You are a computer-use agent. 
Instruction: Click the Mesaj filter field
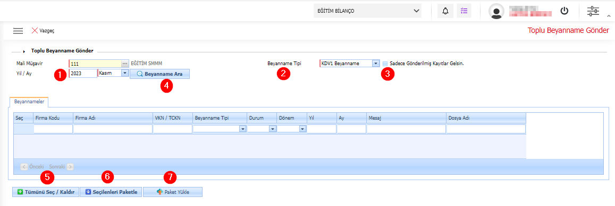coord(406,129)
